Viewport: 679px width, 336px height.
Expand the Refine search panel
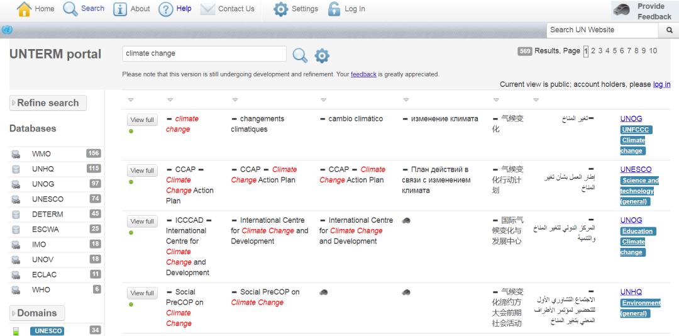(x=48, y=103)
